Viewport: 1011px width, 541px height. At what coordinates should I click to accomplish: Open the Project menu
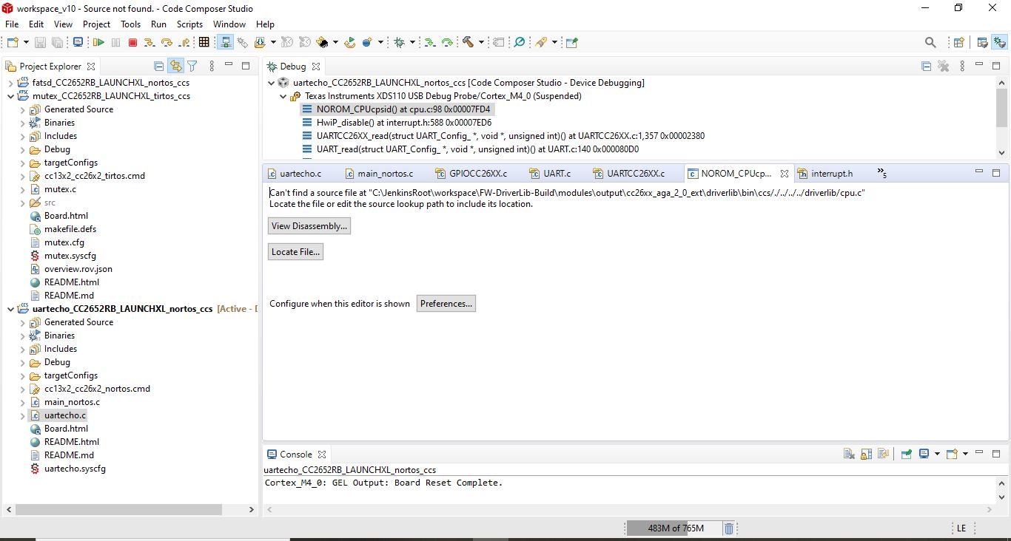point(96,24)
